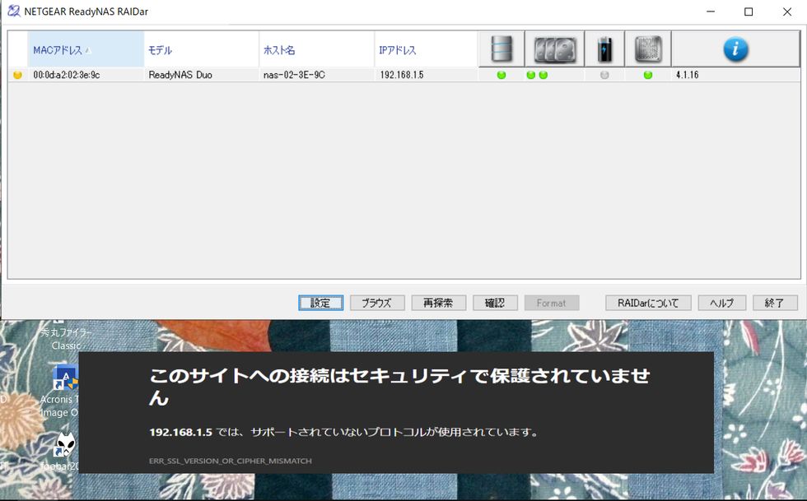
Task: Open help with the ヘルプ button
Action: (x=722, y=303)
